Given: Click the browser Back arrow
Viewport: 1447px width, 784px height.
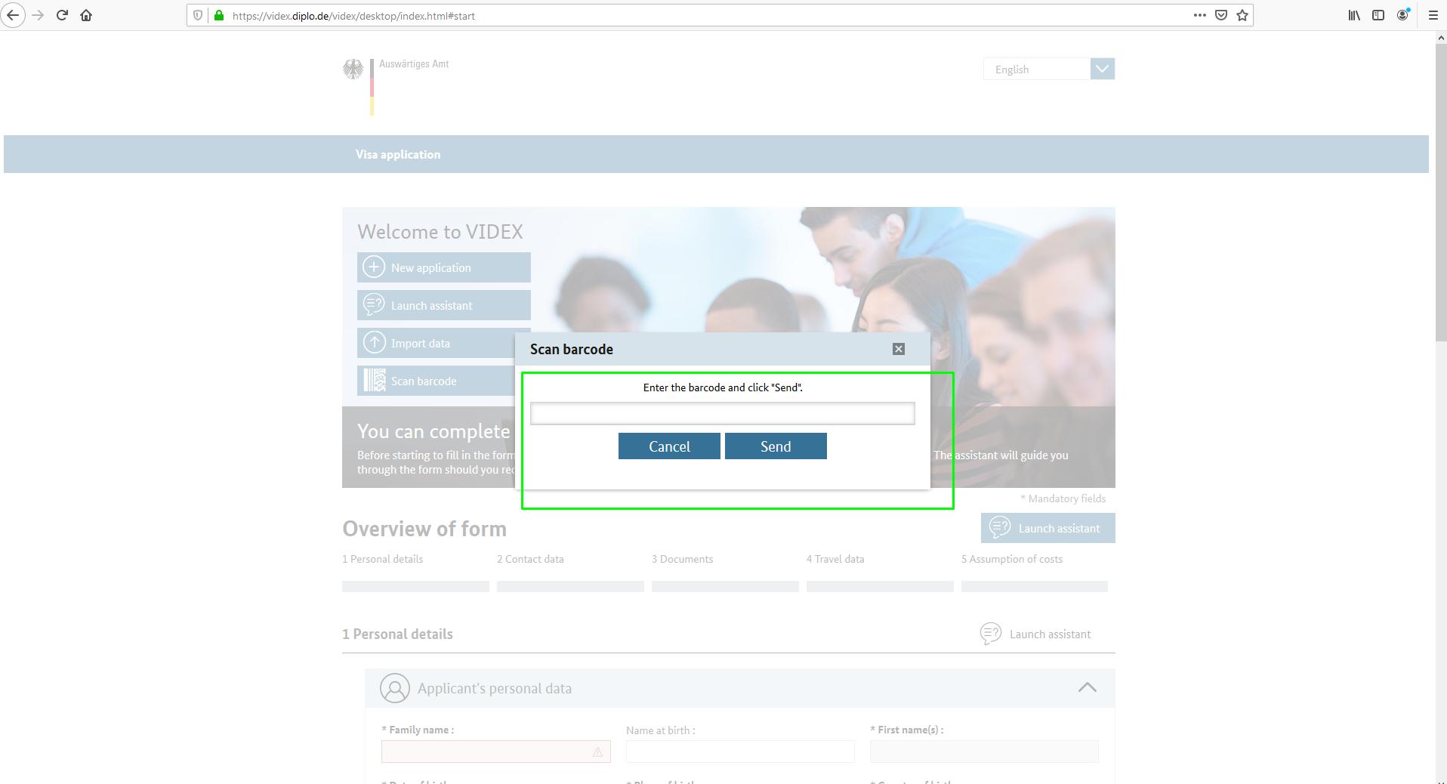Looking at the screenshot, I should coord(13,15).
